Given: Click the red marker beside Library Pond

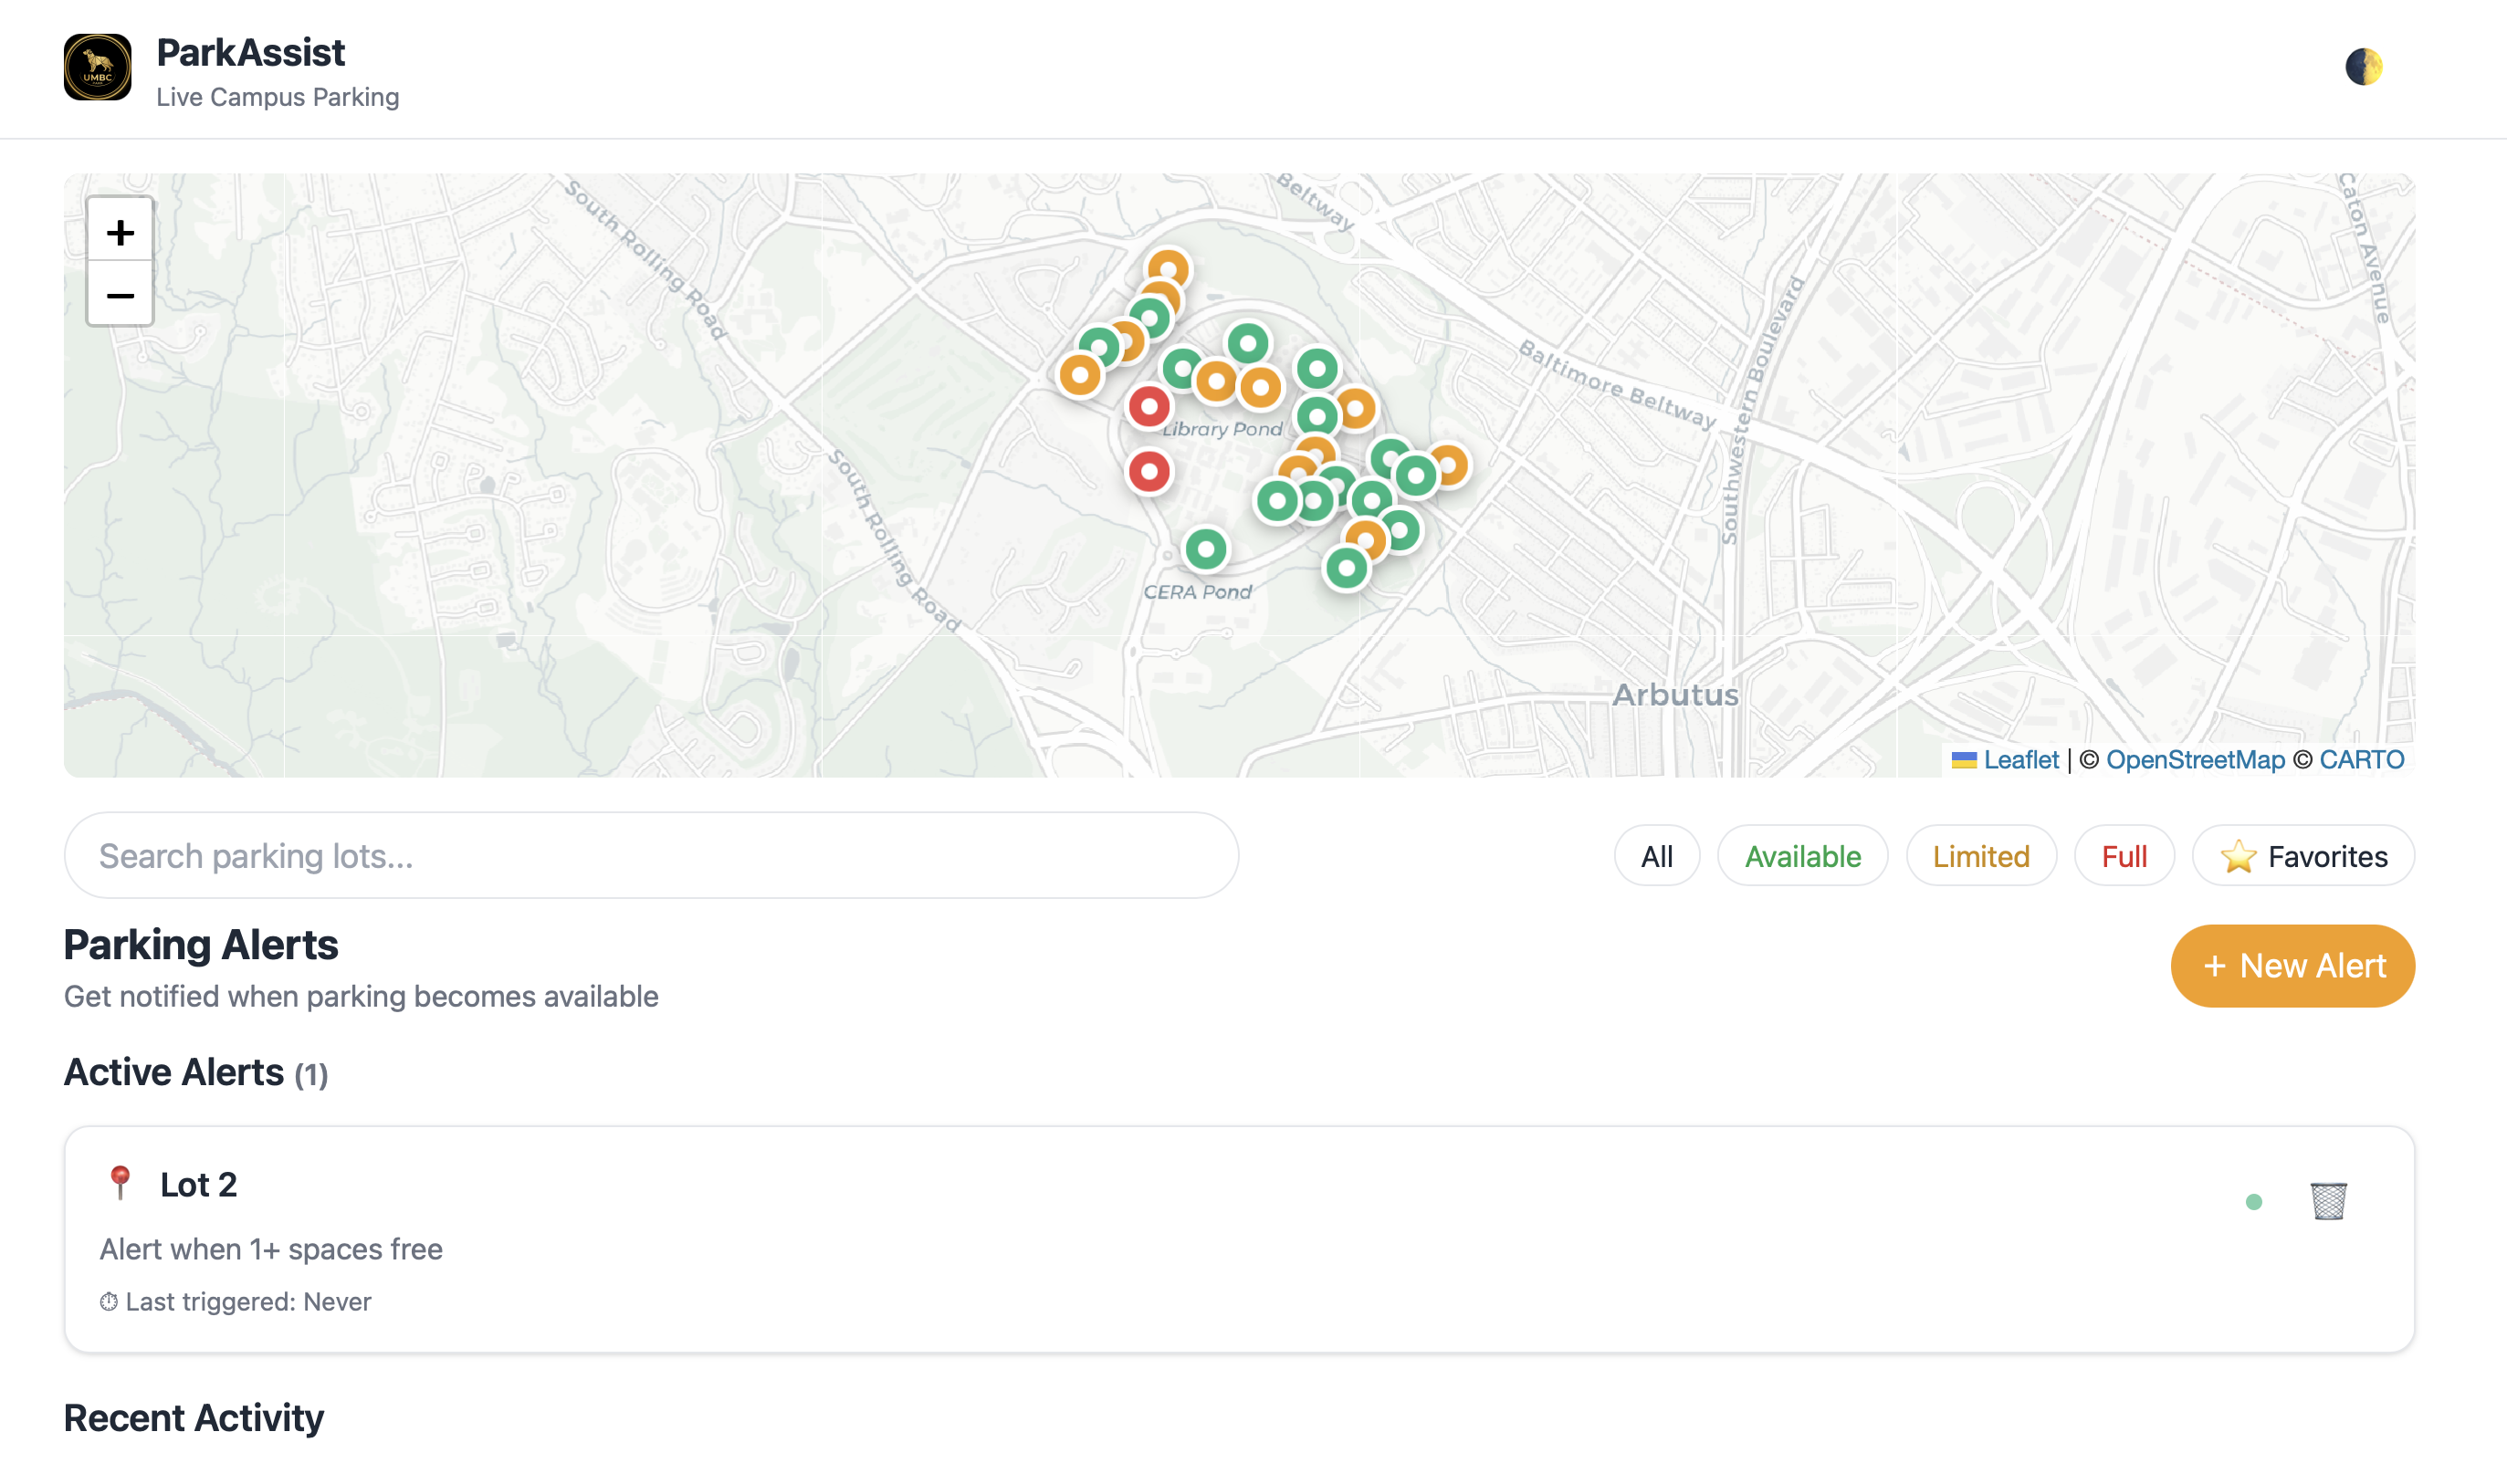Looking at the screenshot, I should (x=1149, y=406).
